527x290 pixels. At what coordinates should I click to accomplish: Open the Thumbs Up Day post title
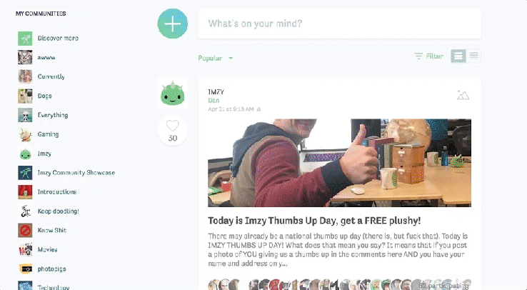point(314,221)
